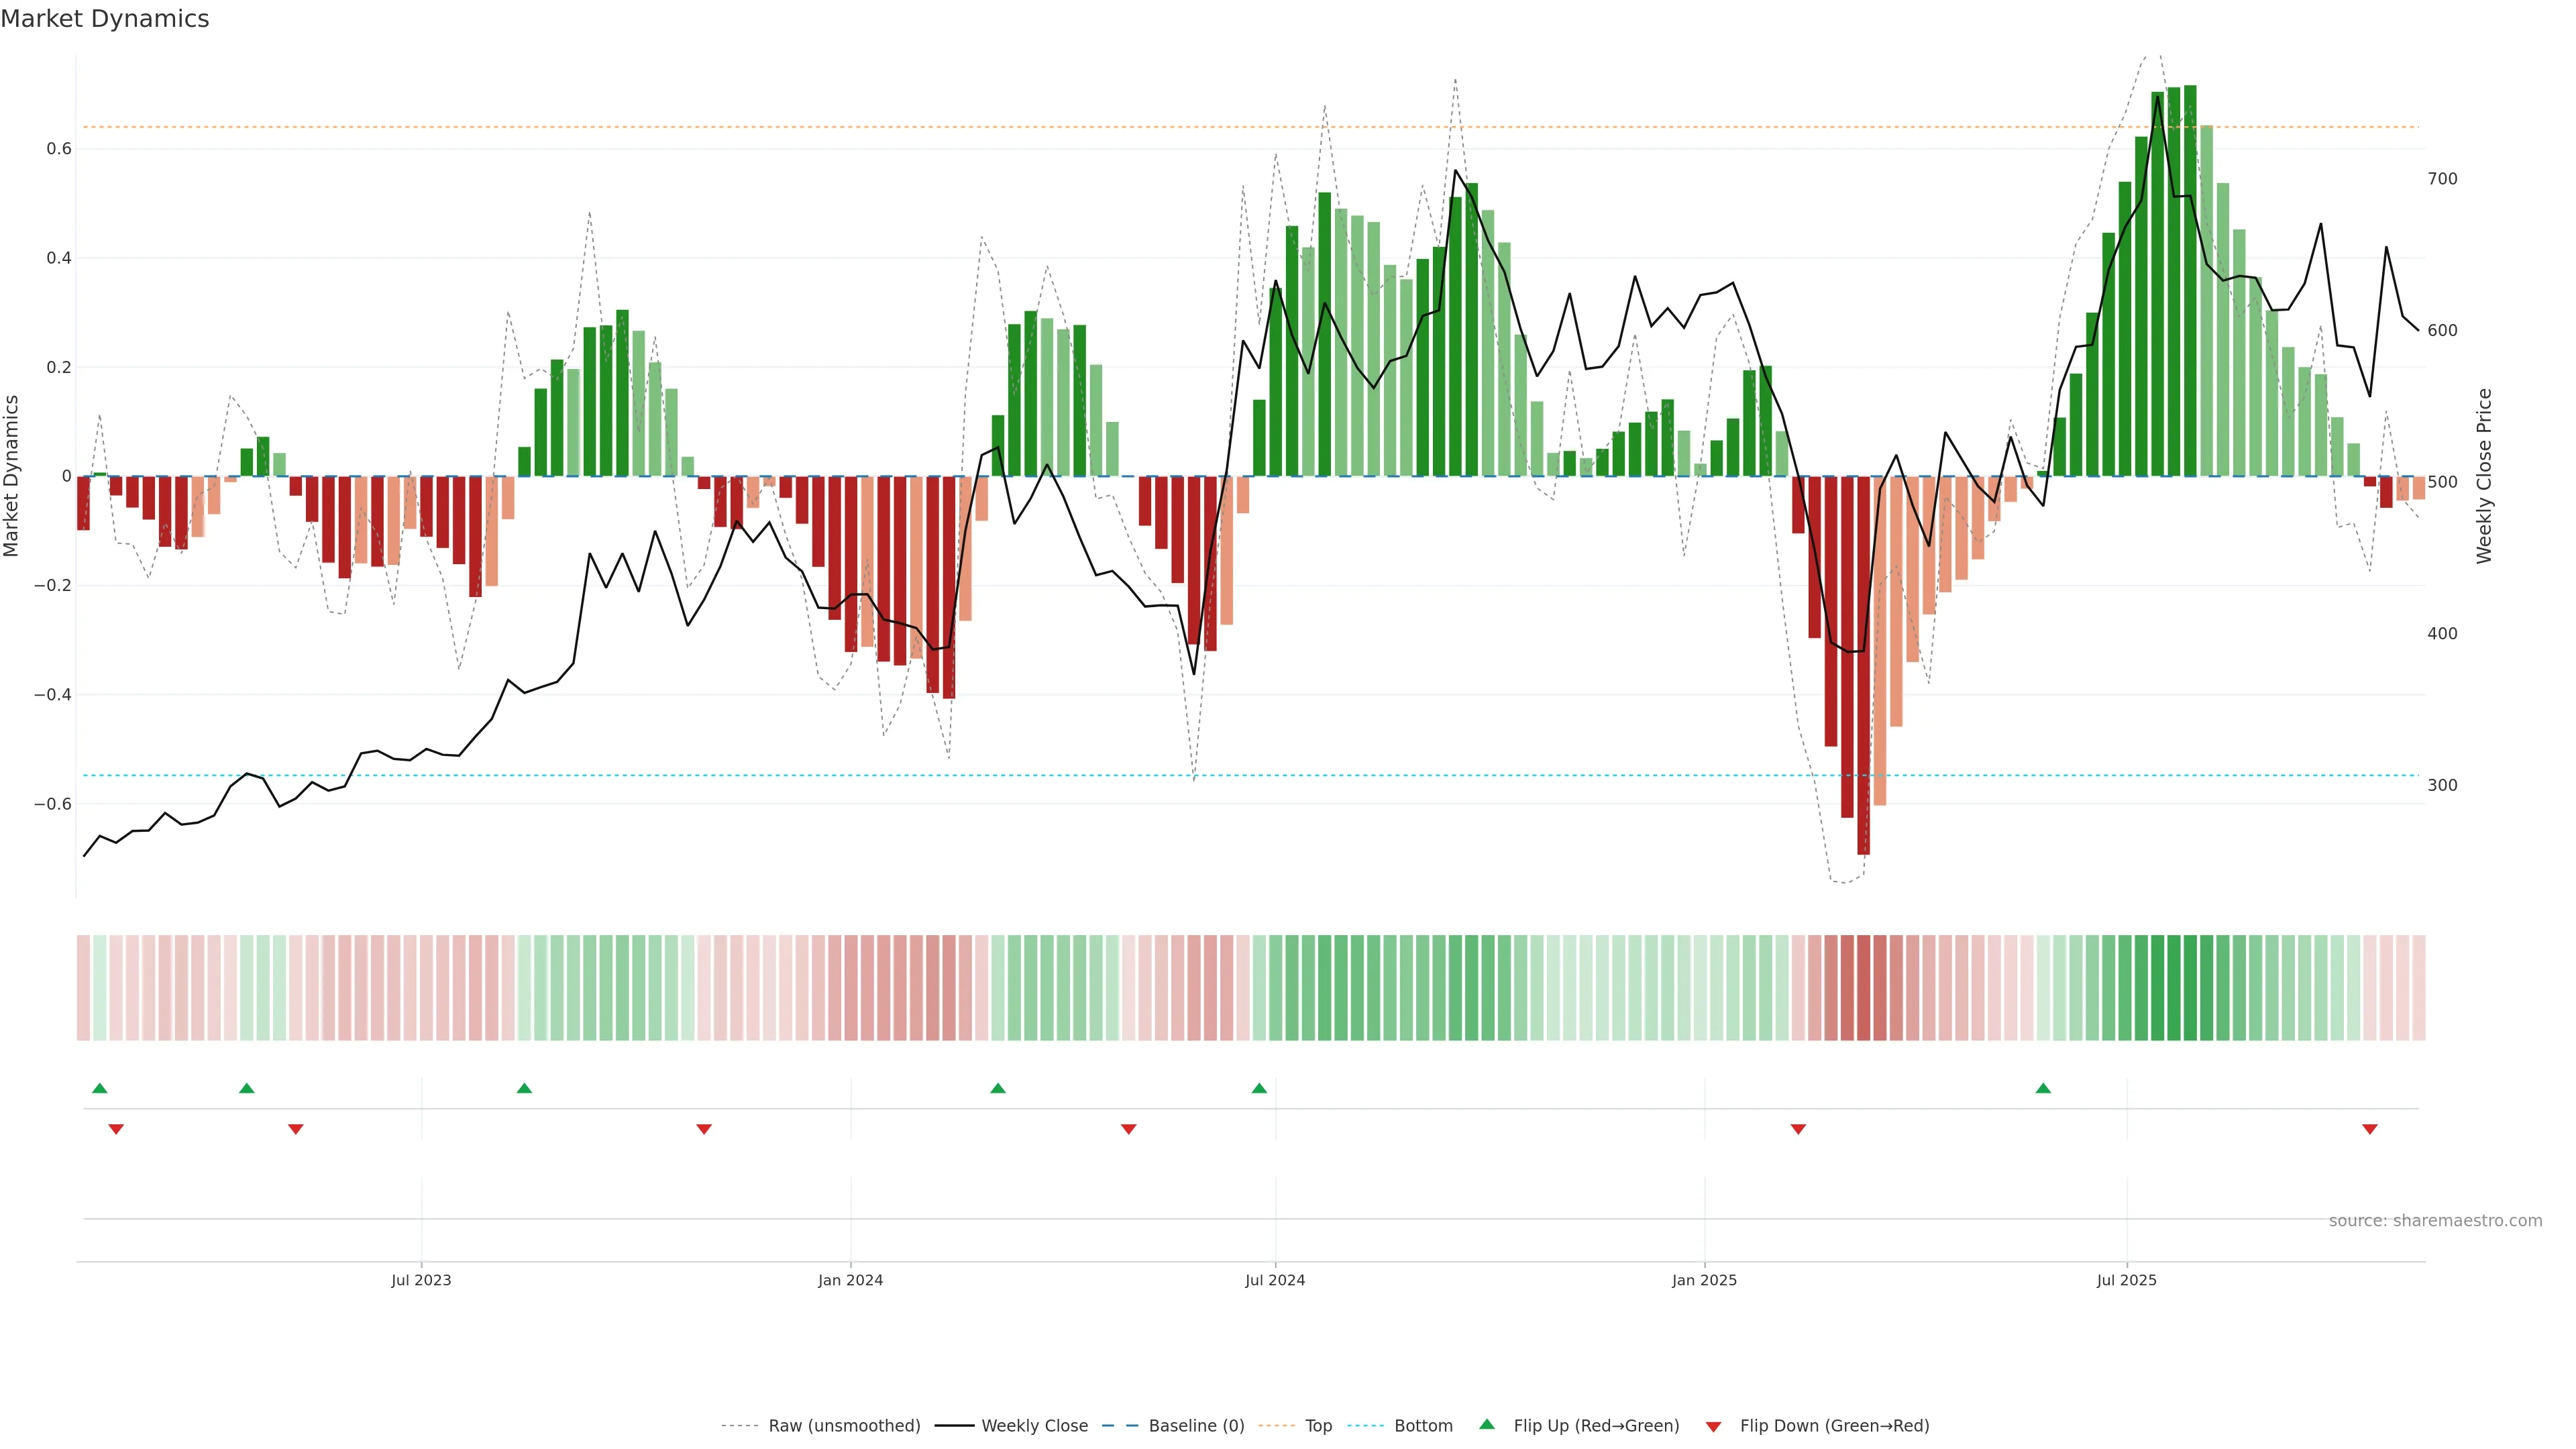Click the Market Dynamics chart title
The image size is (2576, 1449).
tap(105, 19)
